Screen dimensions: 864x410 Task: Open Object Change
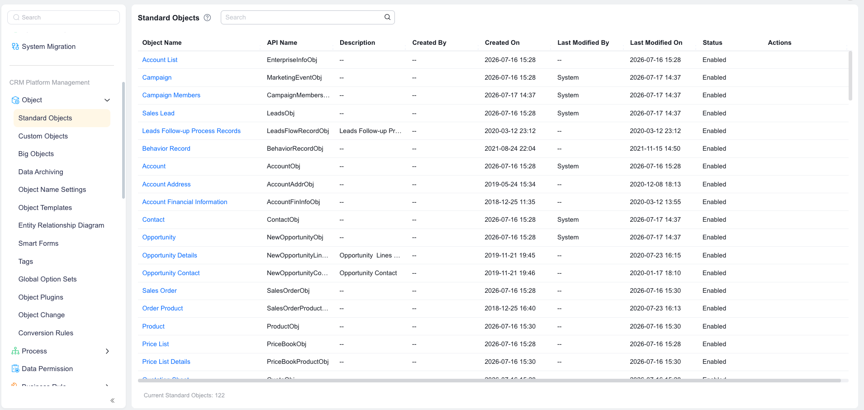[42, 315]
